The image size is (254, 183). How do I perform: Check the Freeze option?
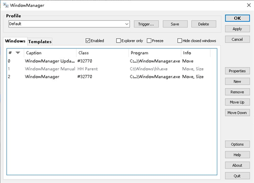(x=149, y=41)
